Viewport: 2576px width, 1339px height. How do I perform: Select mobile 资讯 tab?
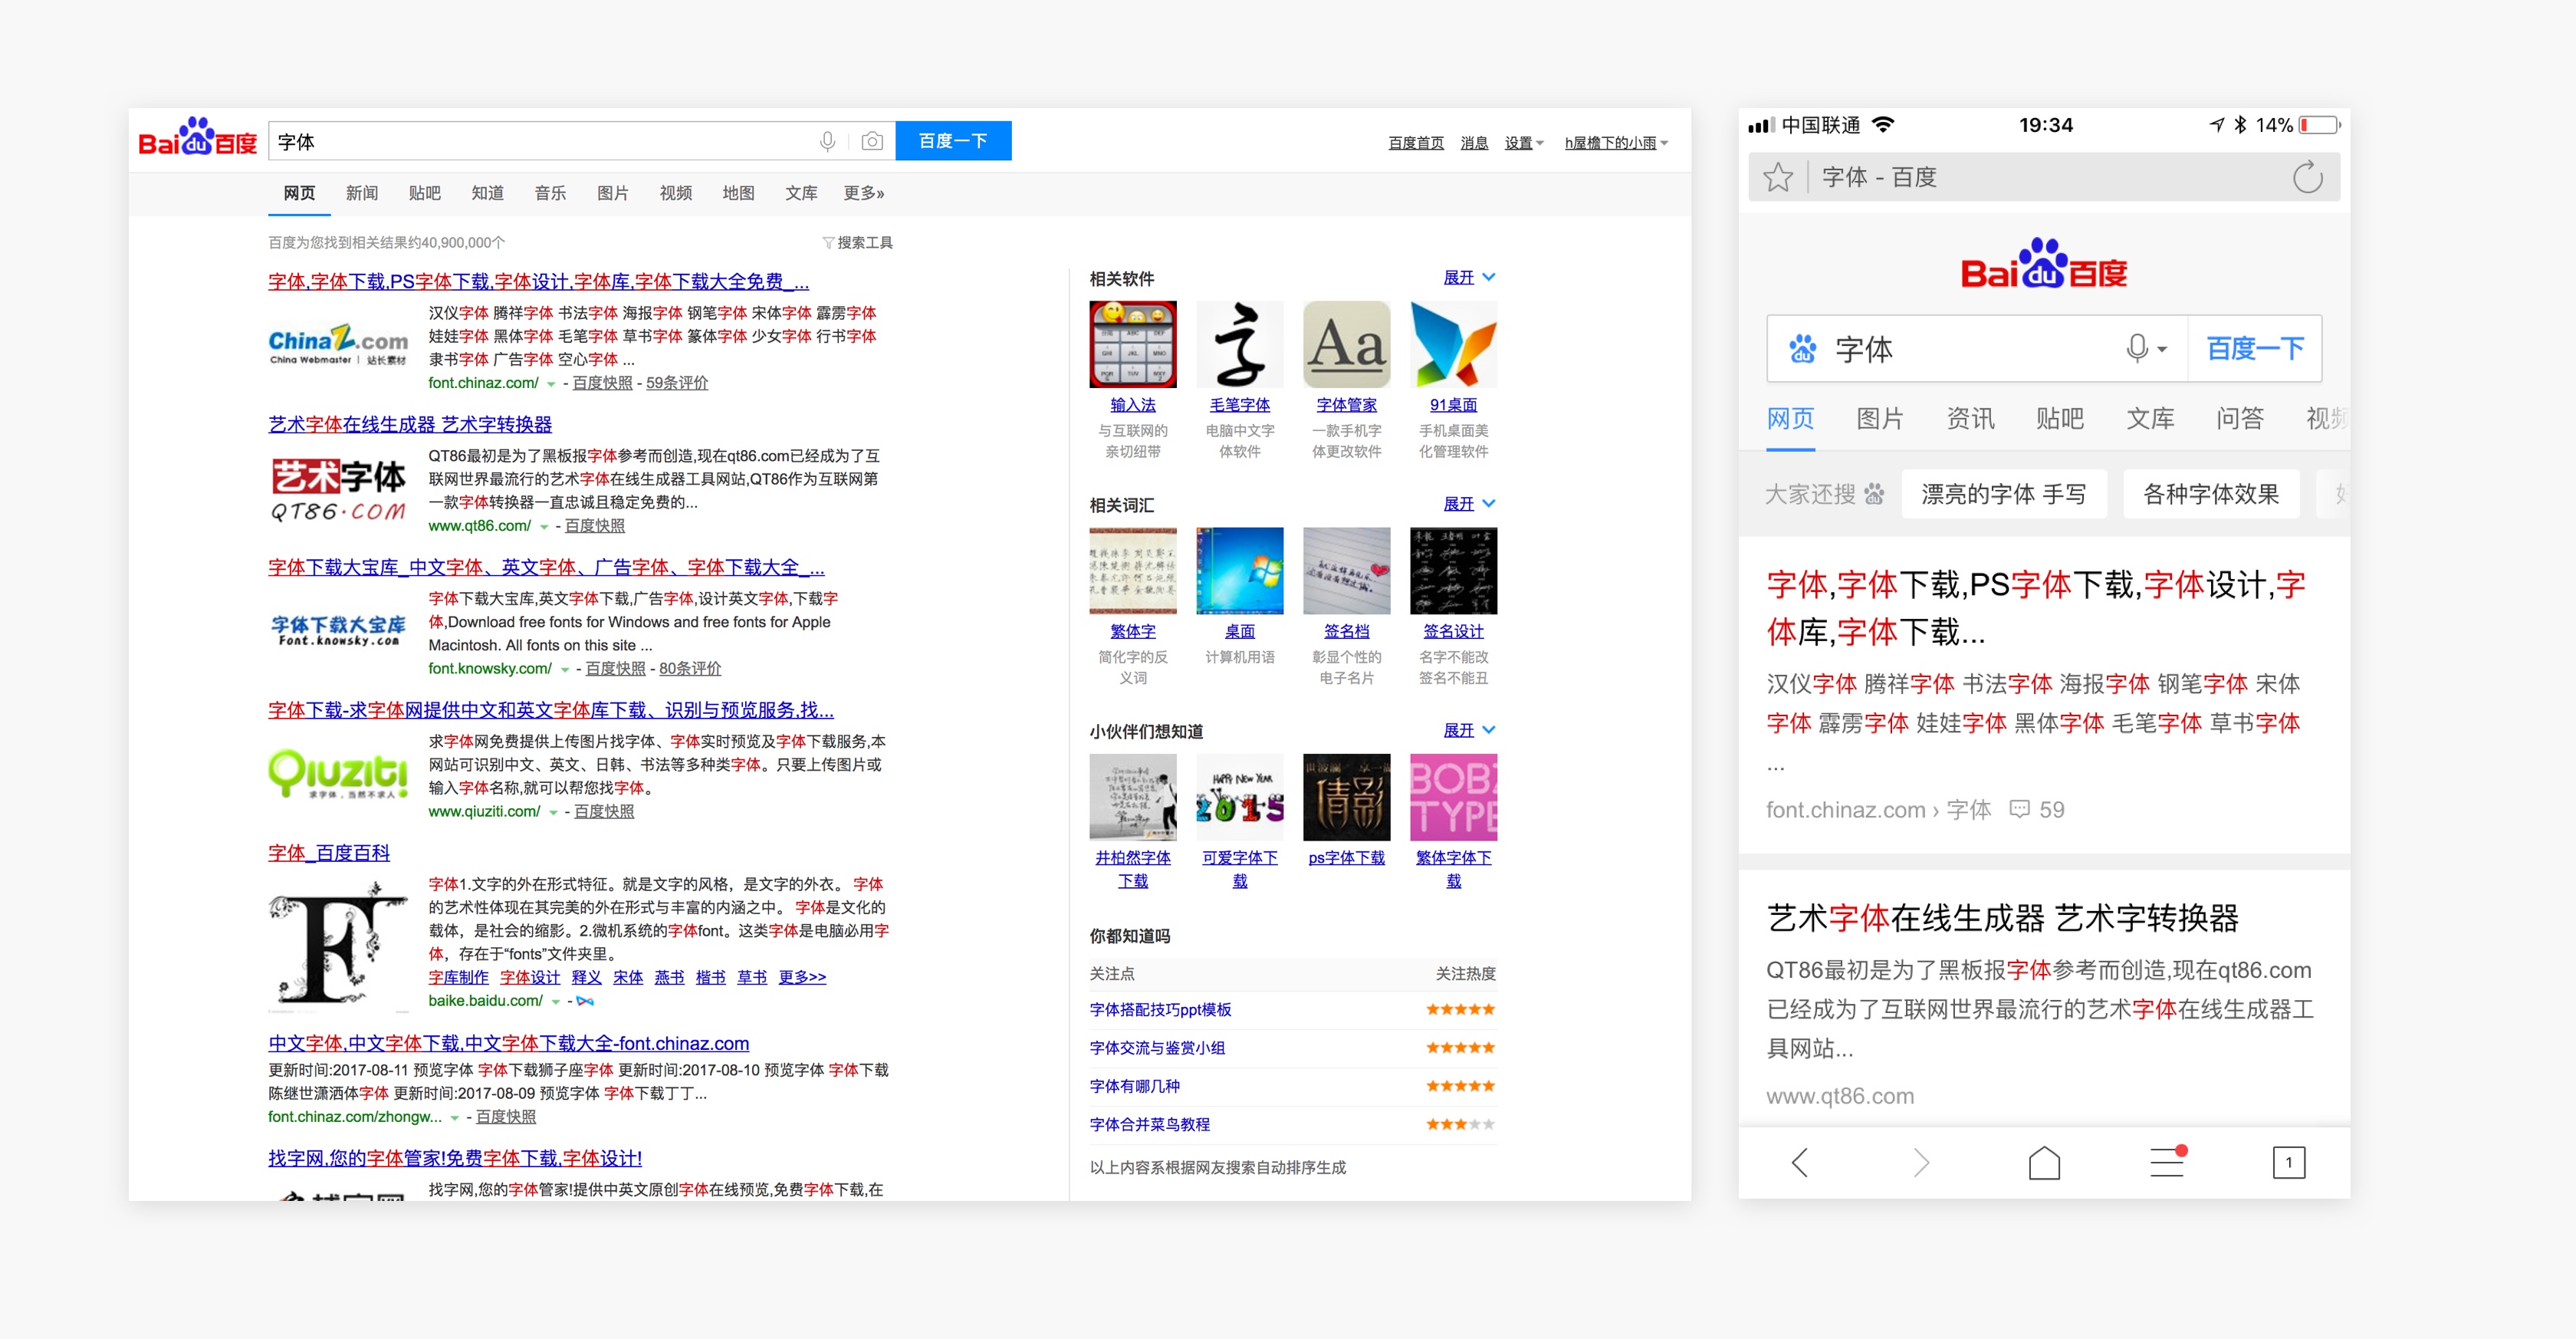[x=1970, y=418]
